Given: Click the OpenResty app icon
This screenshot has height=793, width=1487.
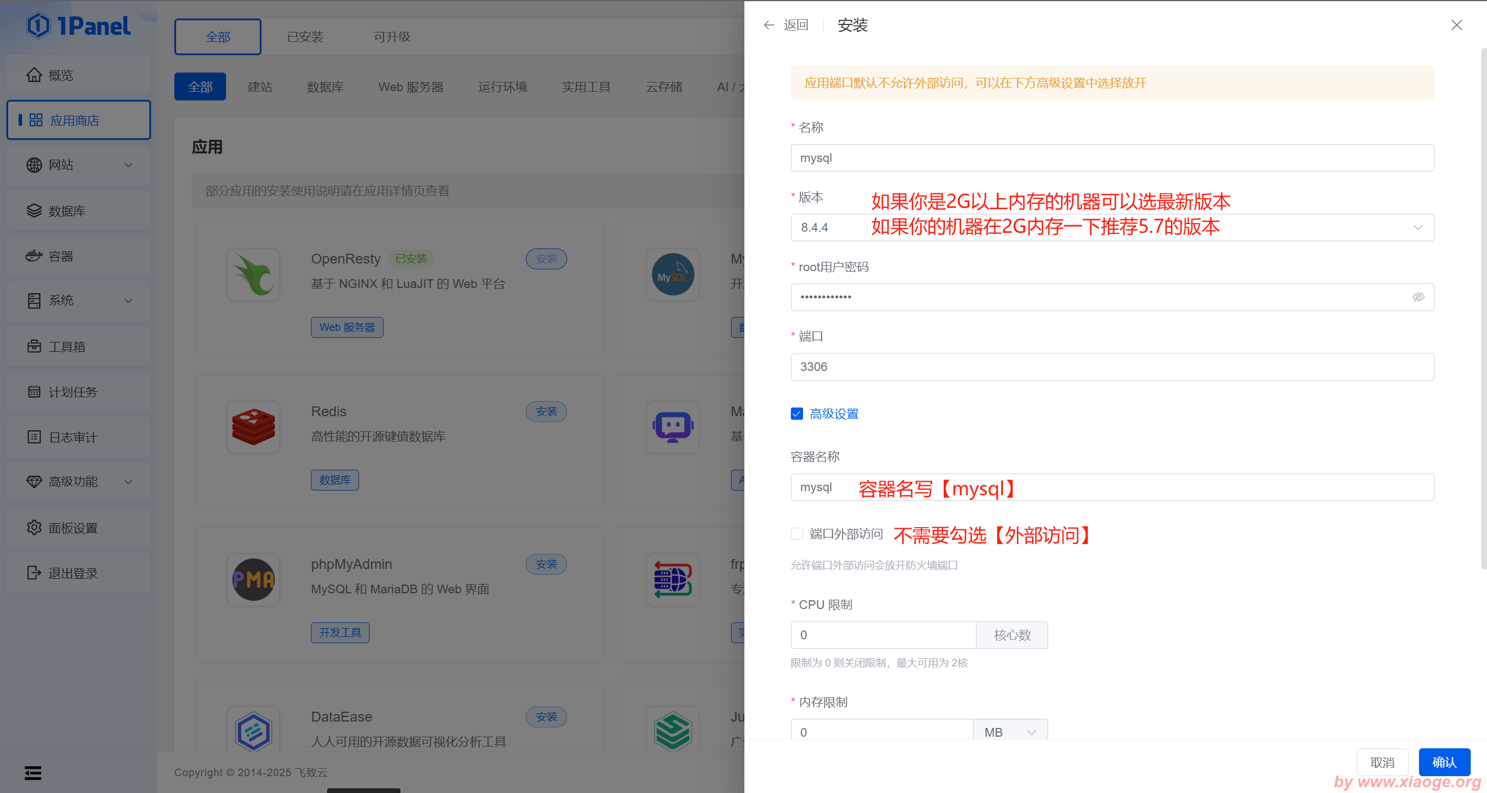Looking at the screenshot, I should [x=253, y=275].
